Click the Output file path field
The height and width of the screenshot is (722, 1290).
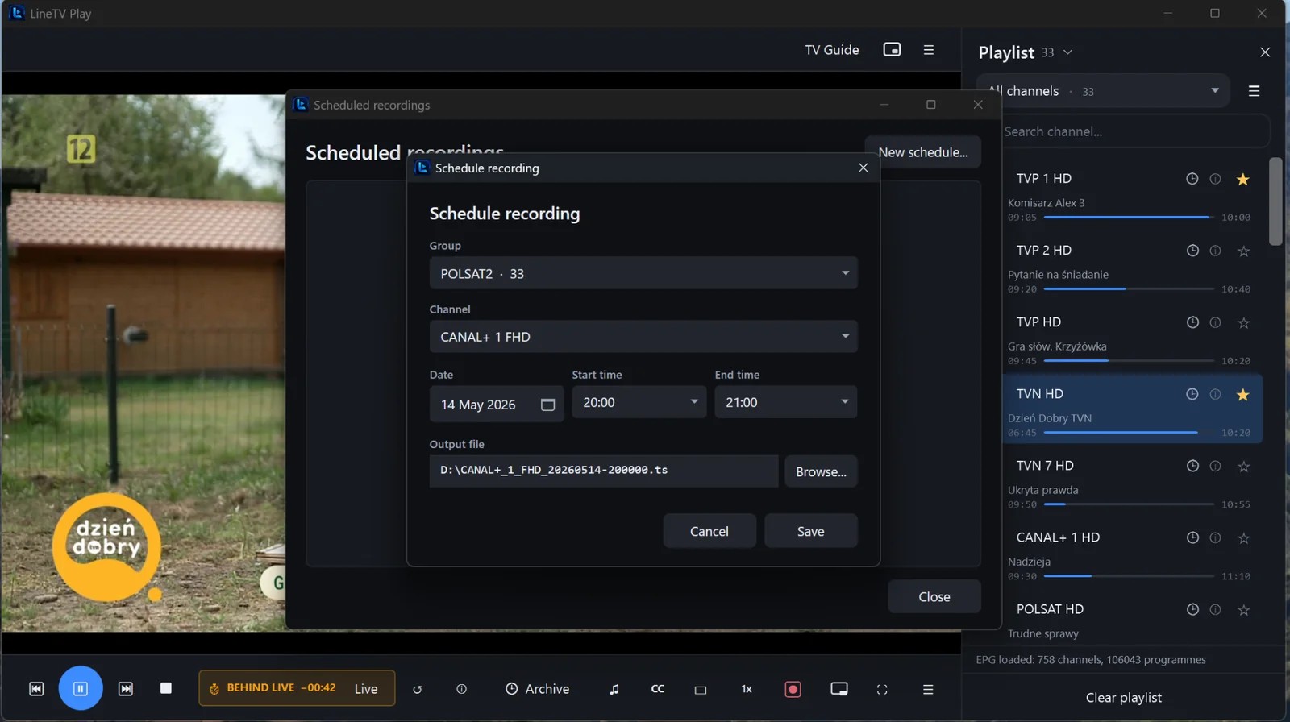tap(604, 471)
